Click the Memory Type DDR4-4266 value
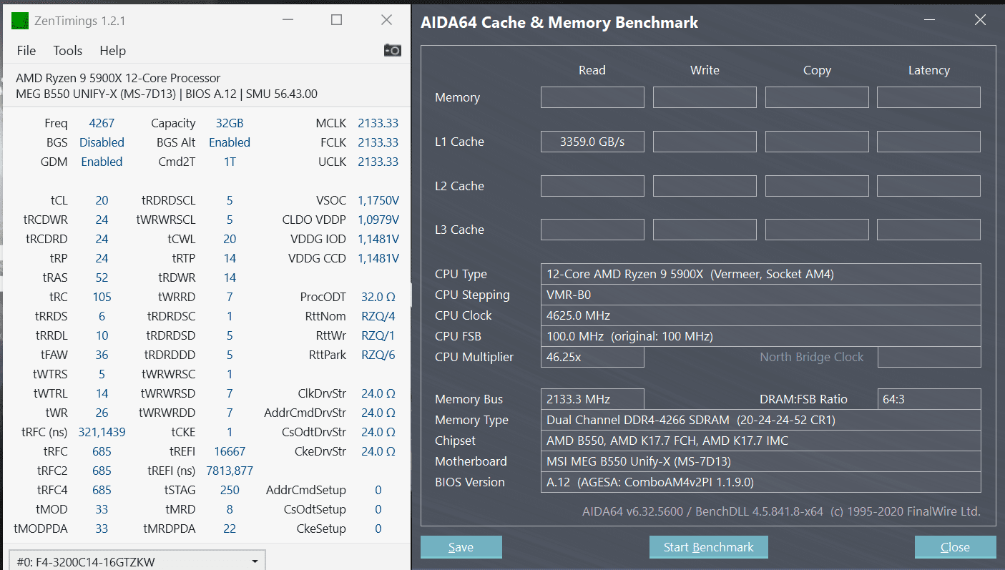Viewport: 1005px width, 570px height. click(x=760, y=420)
